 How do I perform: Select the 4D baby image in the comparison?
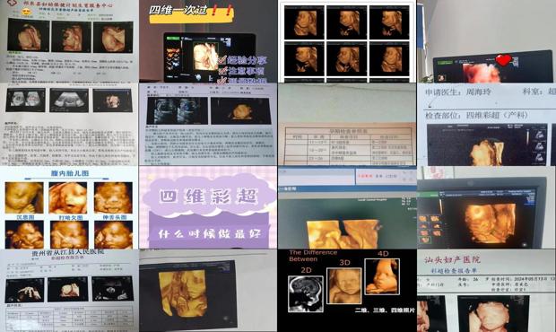pyautogui.click(x=382, y=276)
